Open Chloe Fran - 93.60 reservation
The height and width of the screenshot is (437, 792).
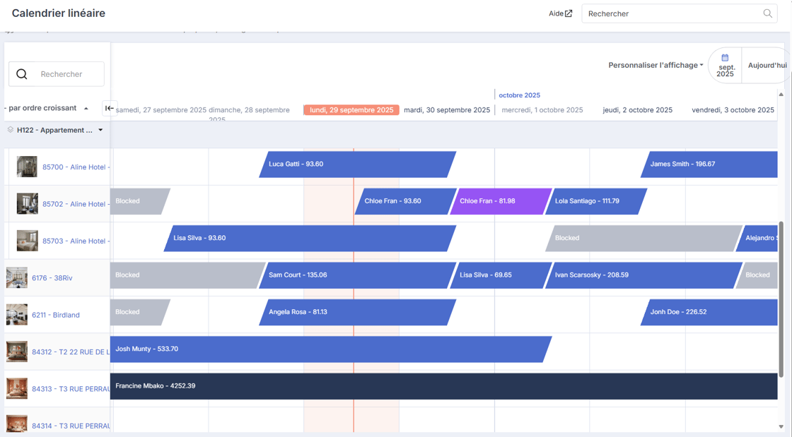point(405,201)
